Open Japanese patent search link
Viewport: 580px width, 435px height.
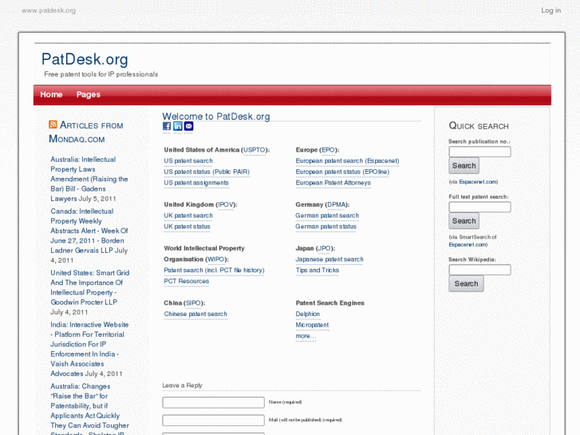pyautogui.click(x=329, y=259)
